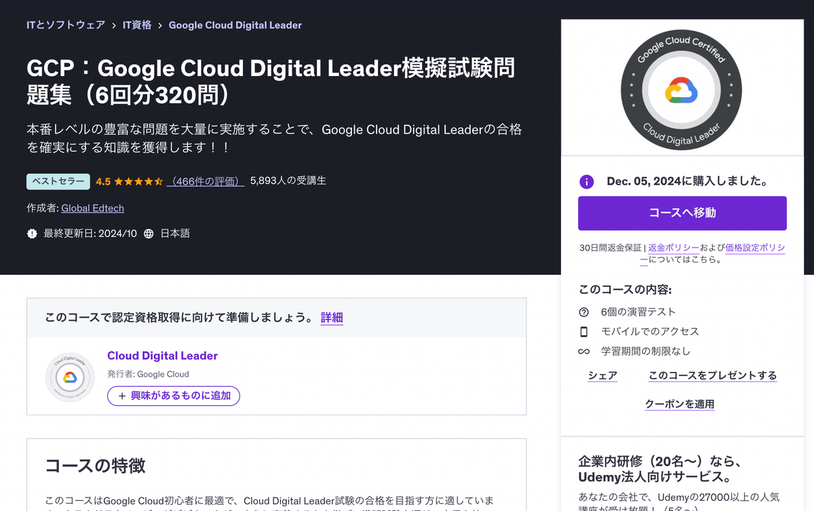This screenshot has width=814, height=511.
Task: Click the コースの特徴 heading
Action: tap(95, 466)
